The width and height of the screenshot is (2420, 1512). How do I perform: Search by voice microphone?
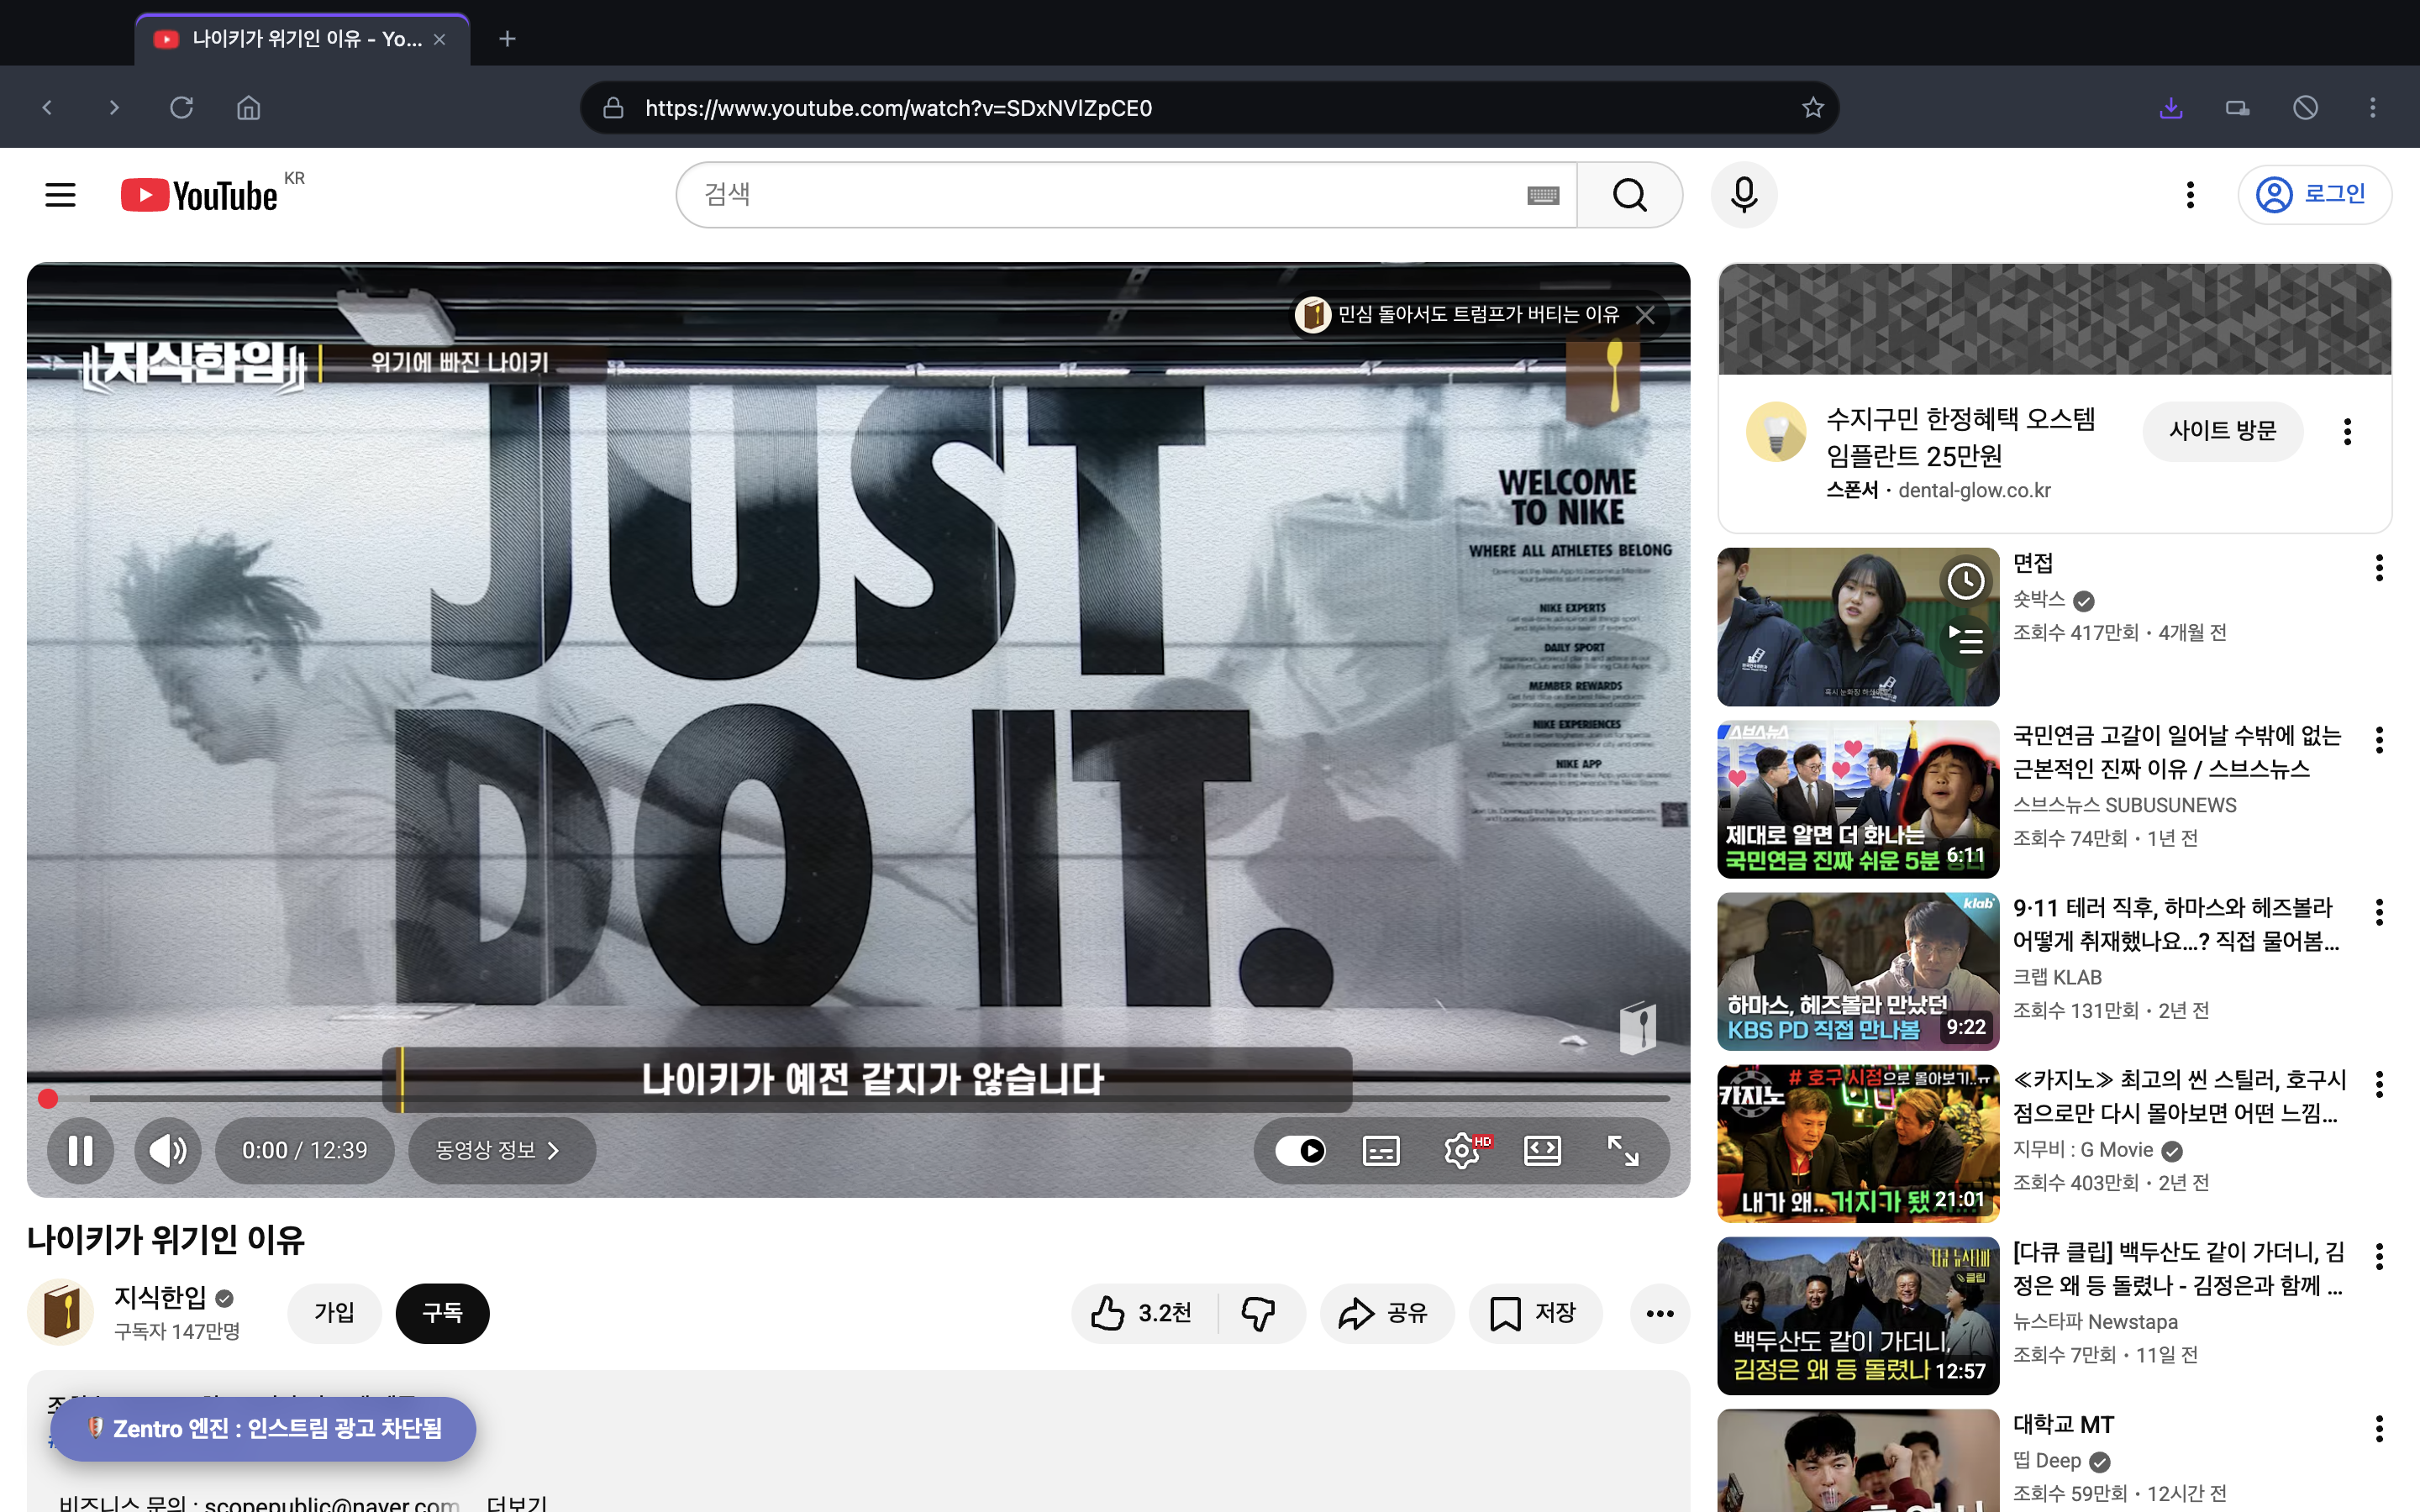1743,194
